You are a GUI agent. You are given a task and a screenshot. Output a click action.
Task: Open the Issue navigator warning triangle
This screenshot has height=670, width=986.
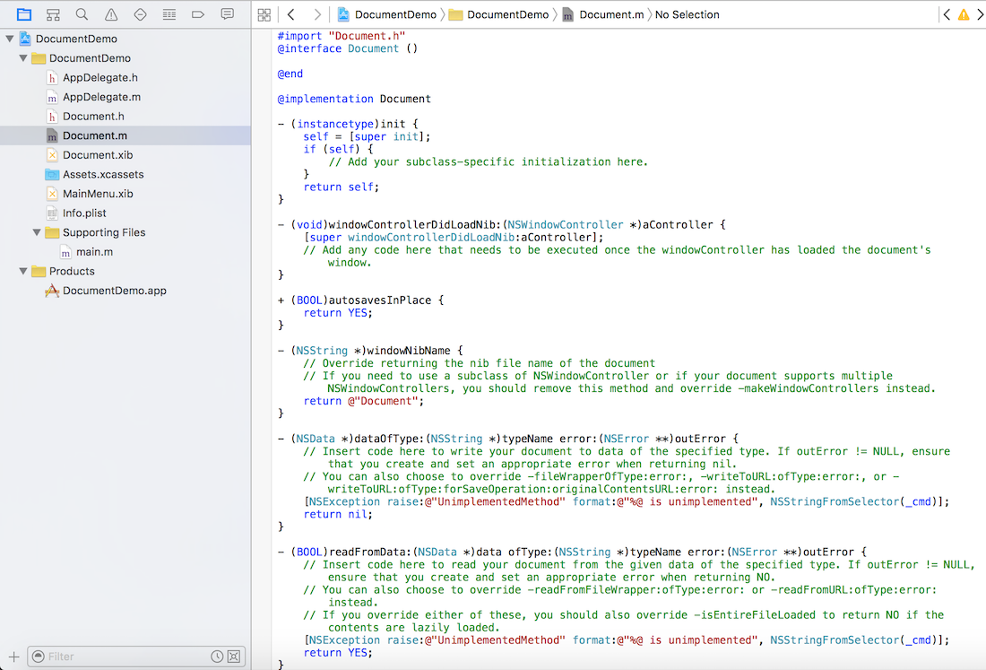(111, 14)
